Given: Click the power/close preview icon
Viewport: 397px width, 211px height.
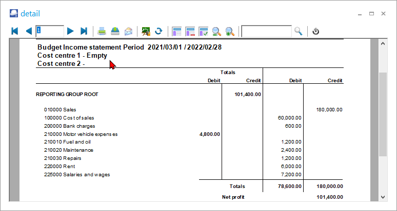Looking at the screenshot, I should click(x=316, y=31).
